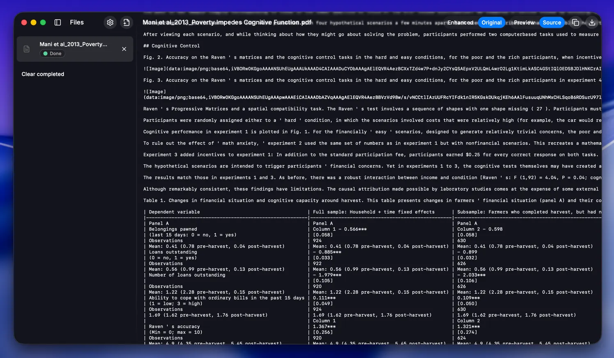Close the window with red button
This screenshot has height=358, width=614.
pyautogui.click(x=24, y=23)
